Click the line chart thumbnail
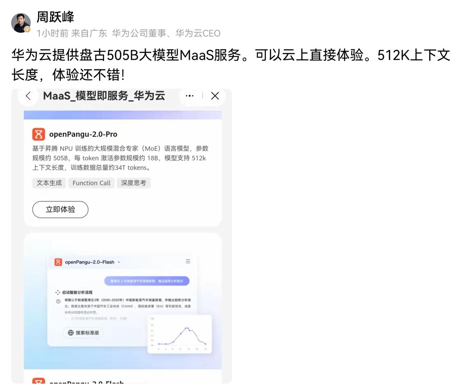464x384 pixels. (180, 334)
